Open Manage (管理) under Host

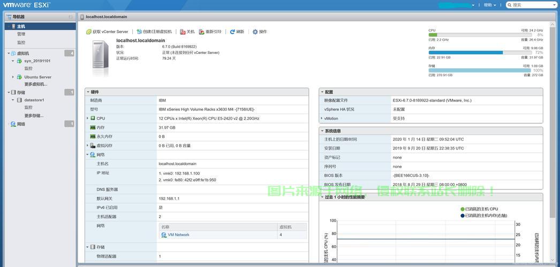point(21,34)
